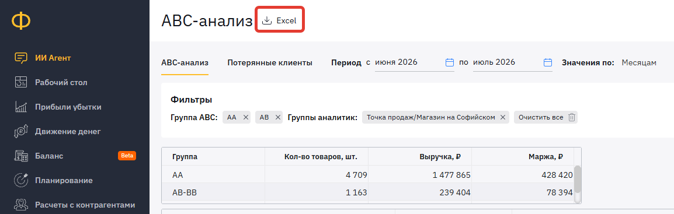The image size is (674, 214).
Task: Export the report to Excel
Action: point(280,20)
